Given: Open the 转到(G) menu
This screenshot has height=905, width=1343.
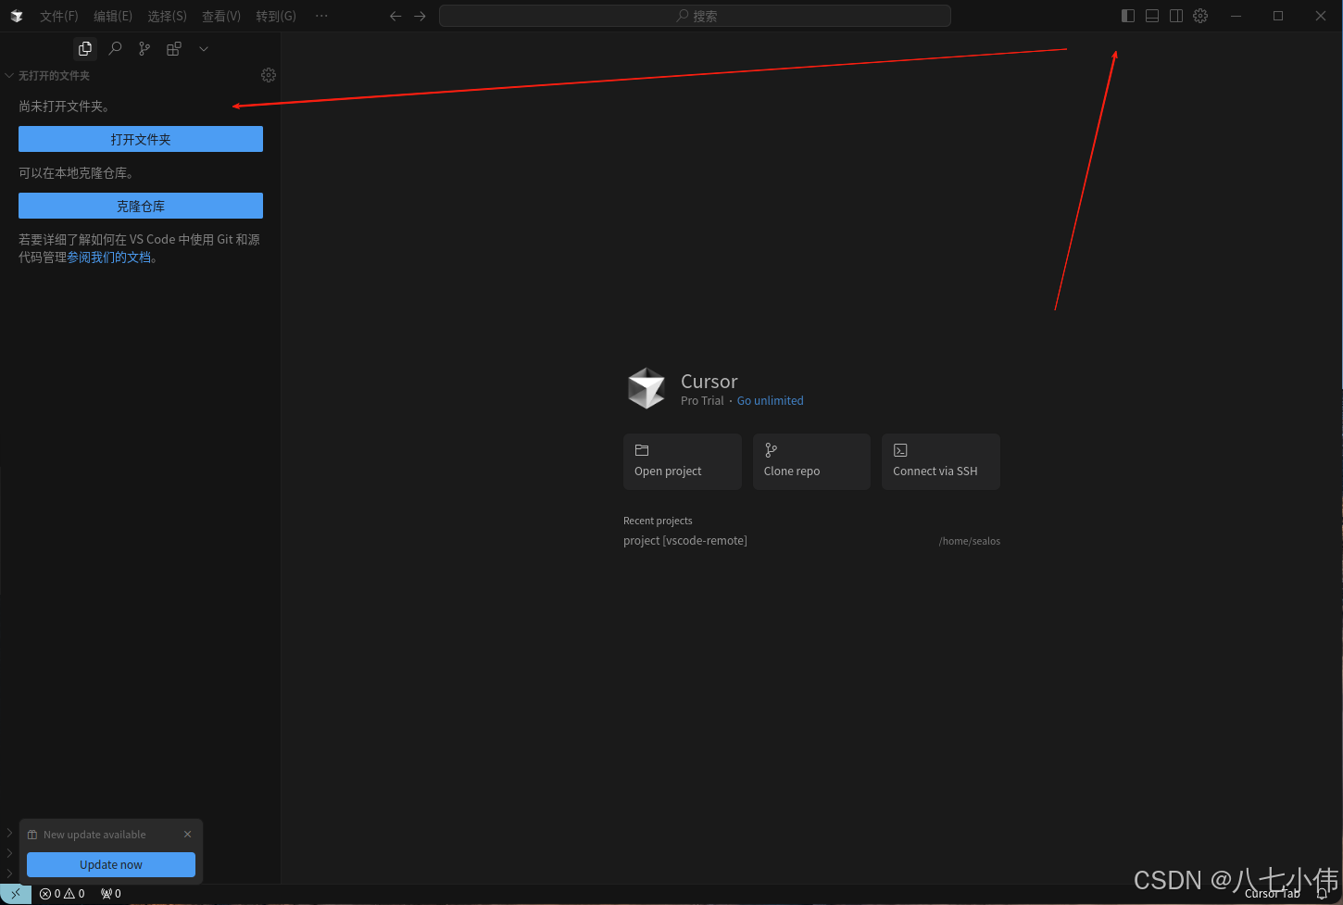Looking at the screenshot, I should tap(276, 16).
